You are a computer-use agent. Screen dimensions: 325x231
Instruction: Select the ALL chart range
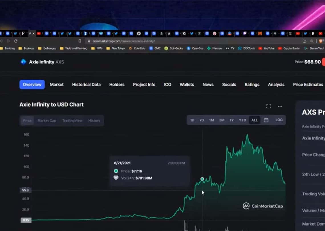pos(254,120)
